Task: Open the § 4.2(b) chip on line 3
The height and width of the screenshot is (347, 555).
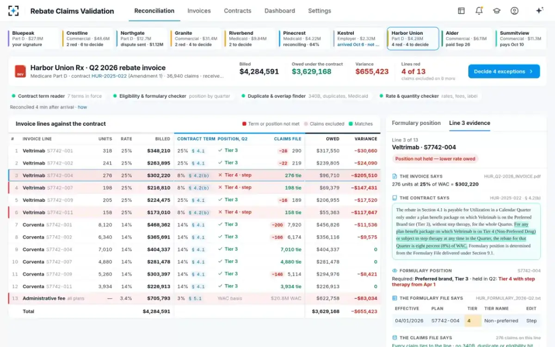Action: click(199, 175)
